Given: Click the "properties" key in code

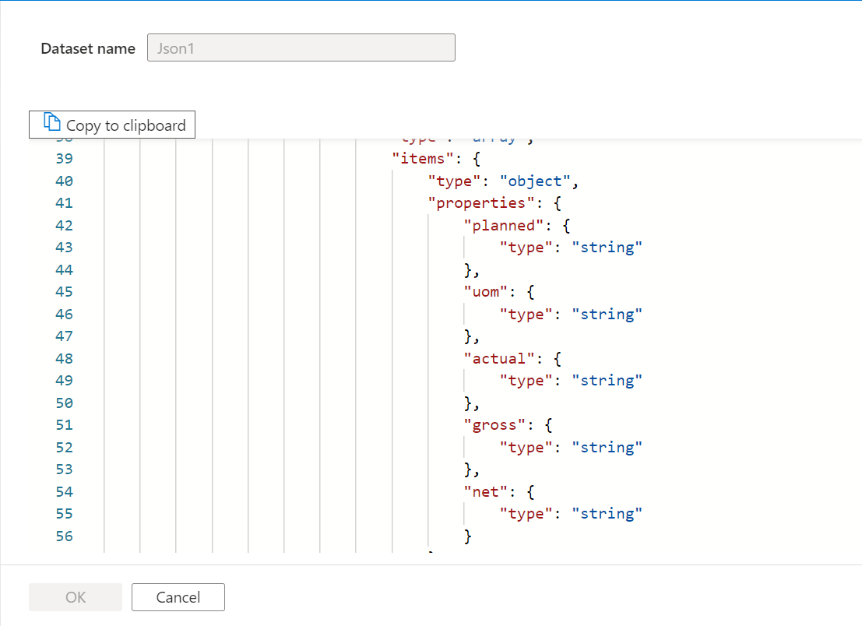Looking at the screenshot, I should (x=481, y=203).
